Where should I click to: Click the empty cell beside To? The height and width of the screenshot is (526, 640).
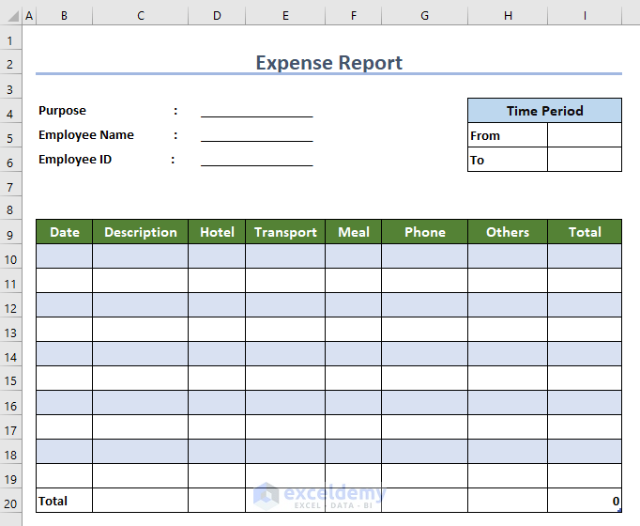(585, 160)
